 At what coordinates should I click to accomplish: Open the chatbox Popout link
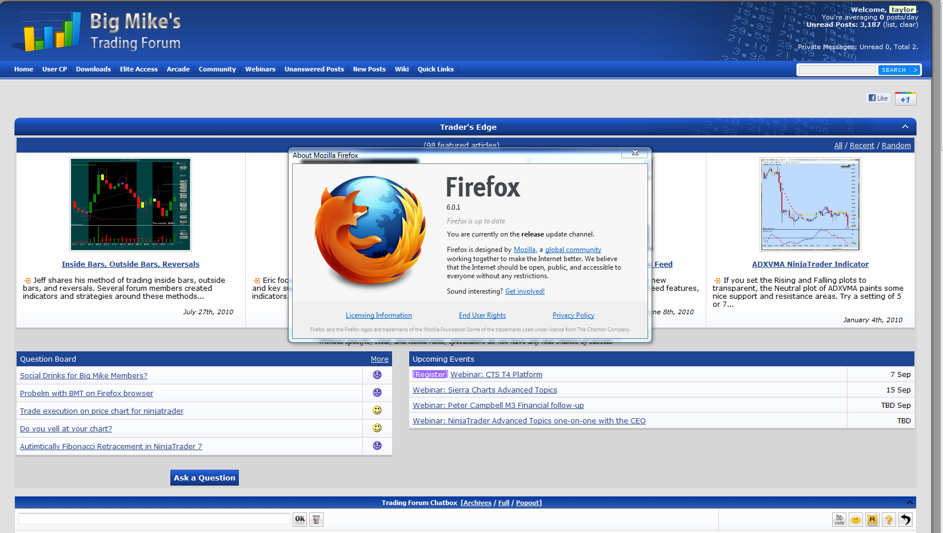tap(528, 503)
